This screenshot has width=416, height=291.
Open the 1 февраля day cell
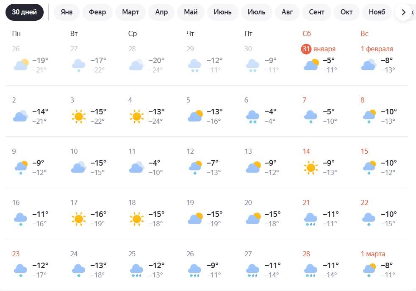[x=377, y=49]
